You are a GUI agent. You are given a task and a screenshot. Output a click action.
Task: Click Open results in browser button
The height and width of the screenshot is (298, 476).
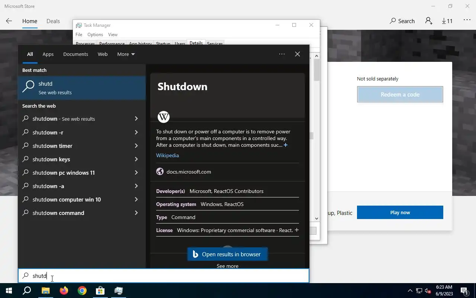pos(227,254)
